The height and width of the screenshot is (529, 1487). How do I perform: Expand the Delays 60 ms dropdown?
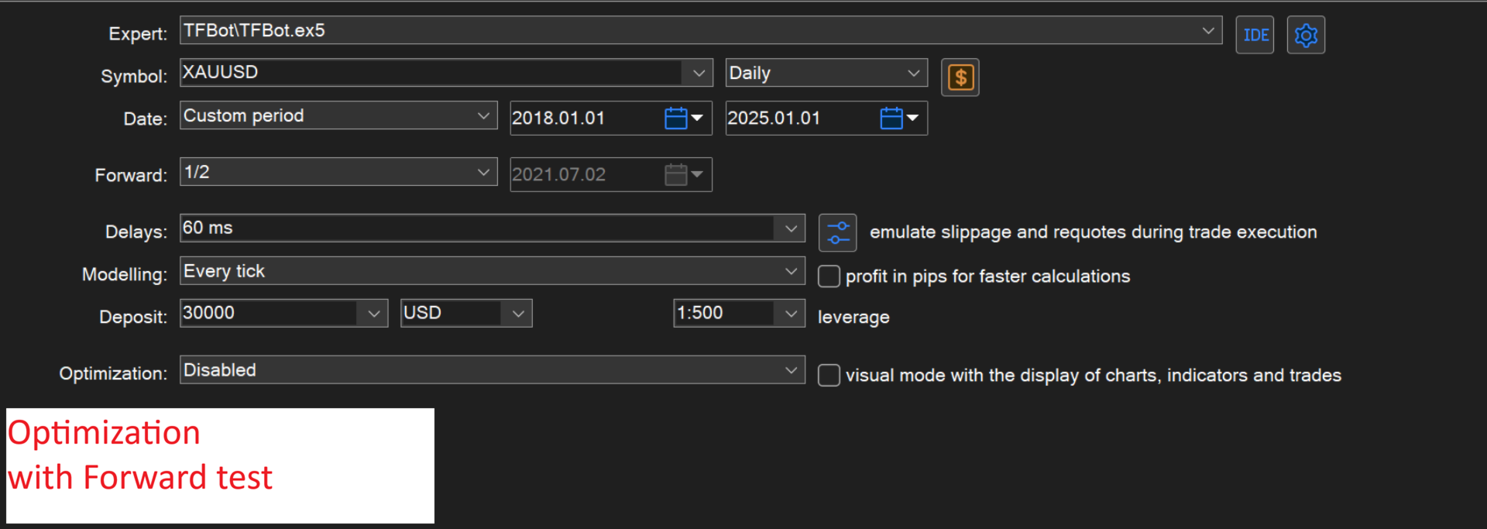point(791,228)
